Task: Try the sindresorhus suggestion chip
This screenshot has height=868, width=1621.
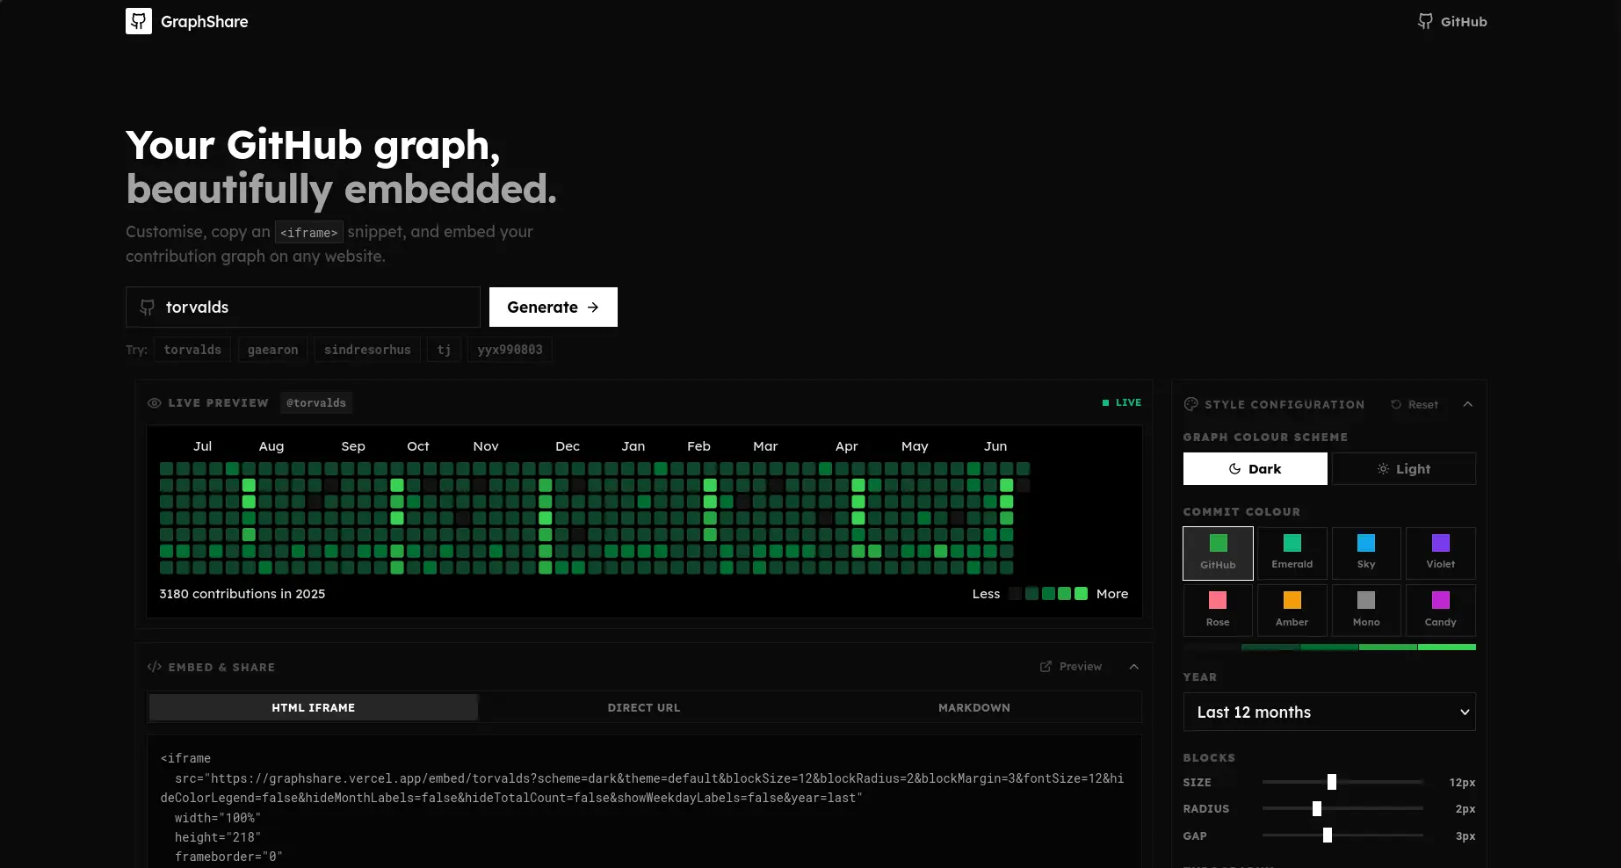Action: (x=367, y=350)
